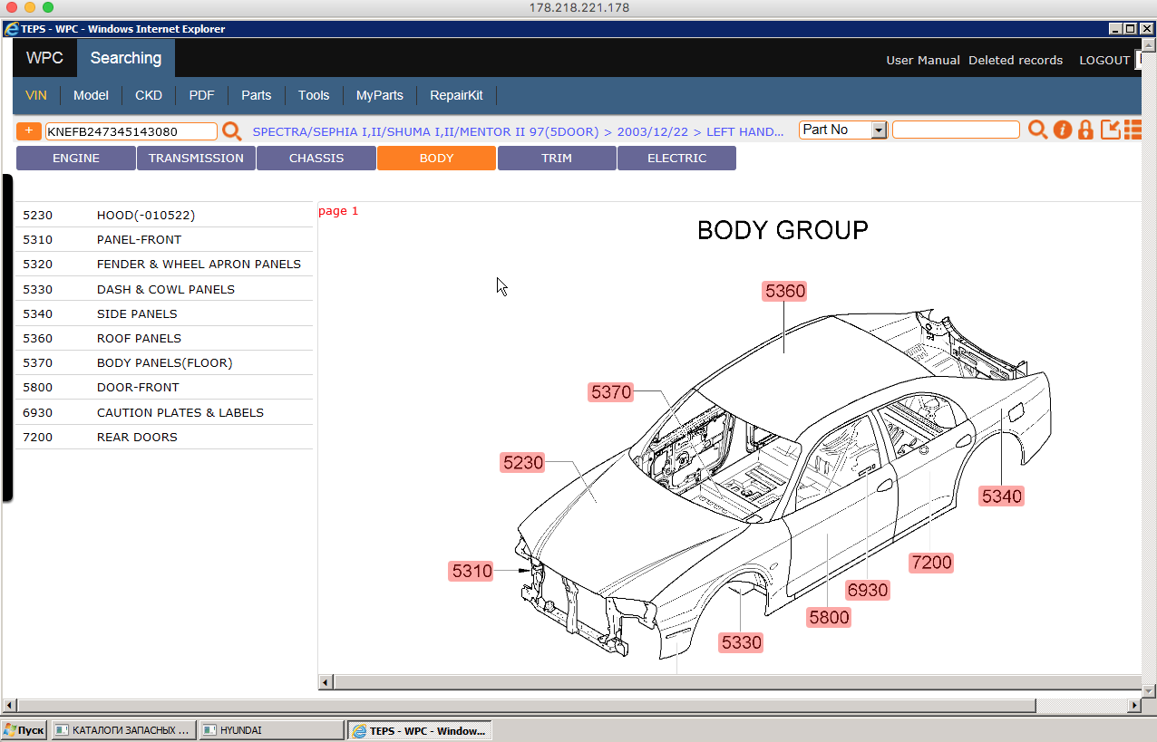Open the HYUNDAI taskbar window

(x=270, y=730)
